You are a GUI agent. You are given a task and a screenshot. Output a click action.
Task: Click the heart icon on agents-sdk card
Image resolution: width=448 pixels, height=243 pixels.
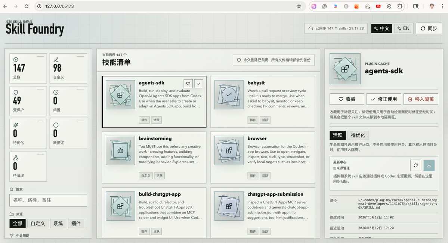pyautogui.click(x=188, y=83)
